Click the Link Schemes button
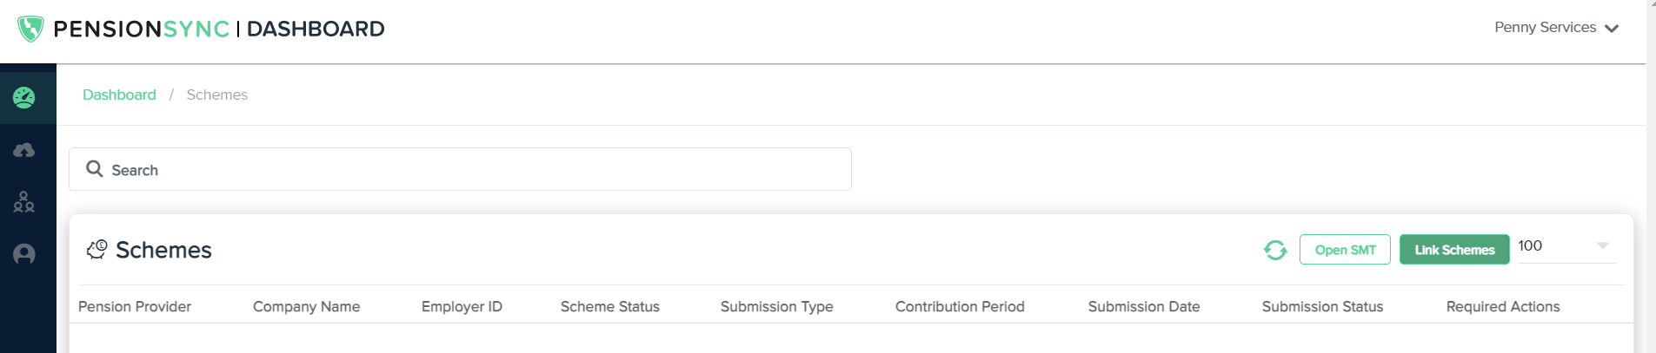Image resolution: width=1656 pixels, height=353 pixels. 1454,250
